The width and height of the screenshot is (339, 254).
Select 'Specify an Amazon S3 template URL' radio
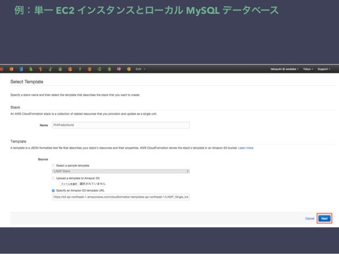coord(53,190)
